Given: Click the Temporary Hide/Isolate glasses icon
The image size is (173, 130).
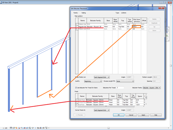Looking at the screenshot, I should point(33,128).
